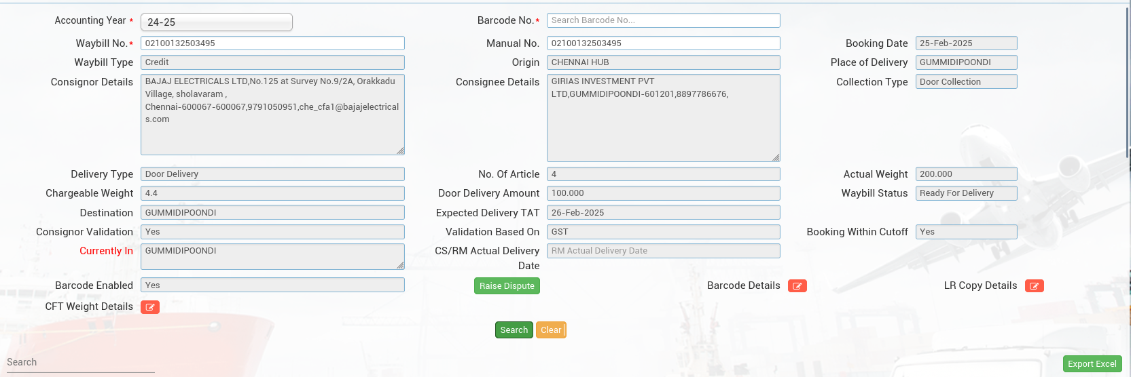Click the Raise Dispute button
The width and height of the screenshot is (1131, 377).
pos(507,286)
